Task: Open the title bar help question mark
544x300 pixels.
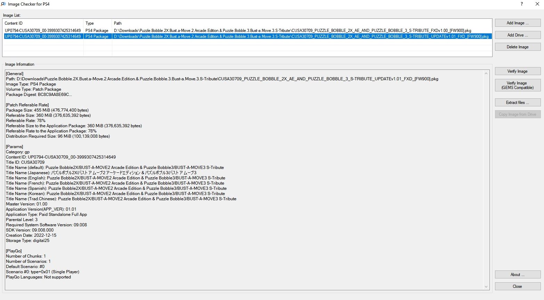Action: point(521,4)
